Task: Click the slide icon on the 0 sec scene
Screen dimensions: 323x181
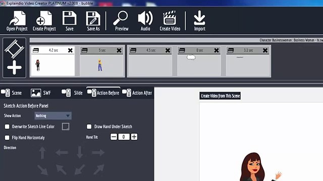Action: [x=182, y=50]
